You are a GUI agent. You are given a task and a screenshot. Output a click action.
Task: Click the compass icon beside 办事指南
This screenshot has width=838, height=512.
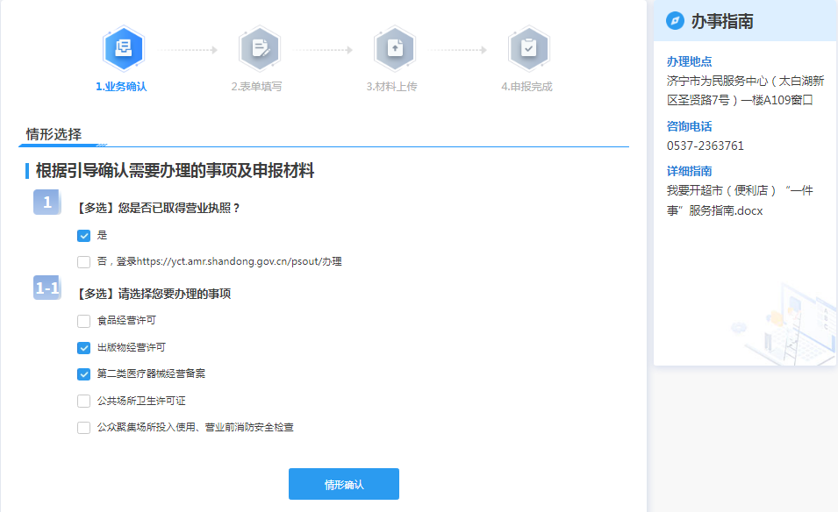point(675,21)
